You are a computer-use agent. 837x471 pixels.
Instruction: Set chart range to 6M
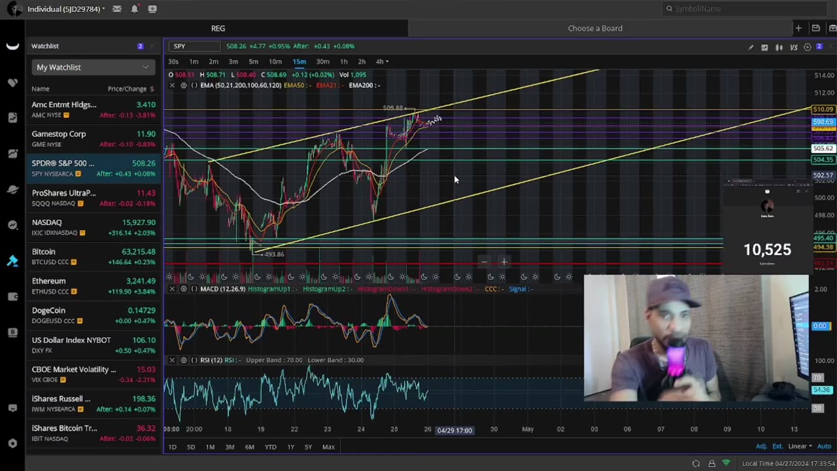[x=249, y=447]
